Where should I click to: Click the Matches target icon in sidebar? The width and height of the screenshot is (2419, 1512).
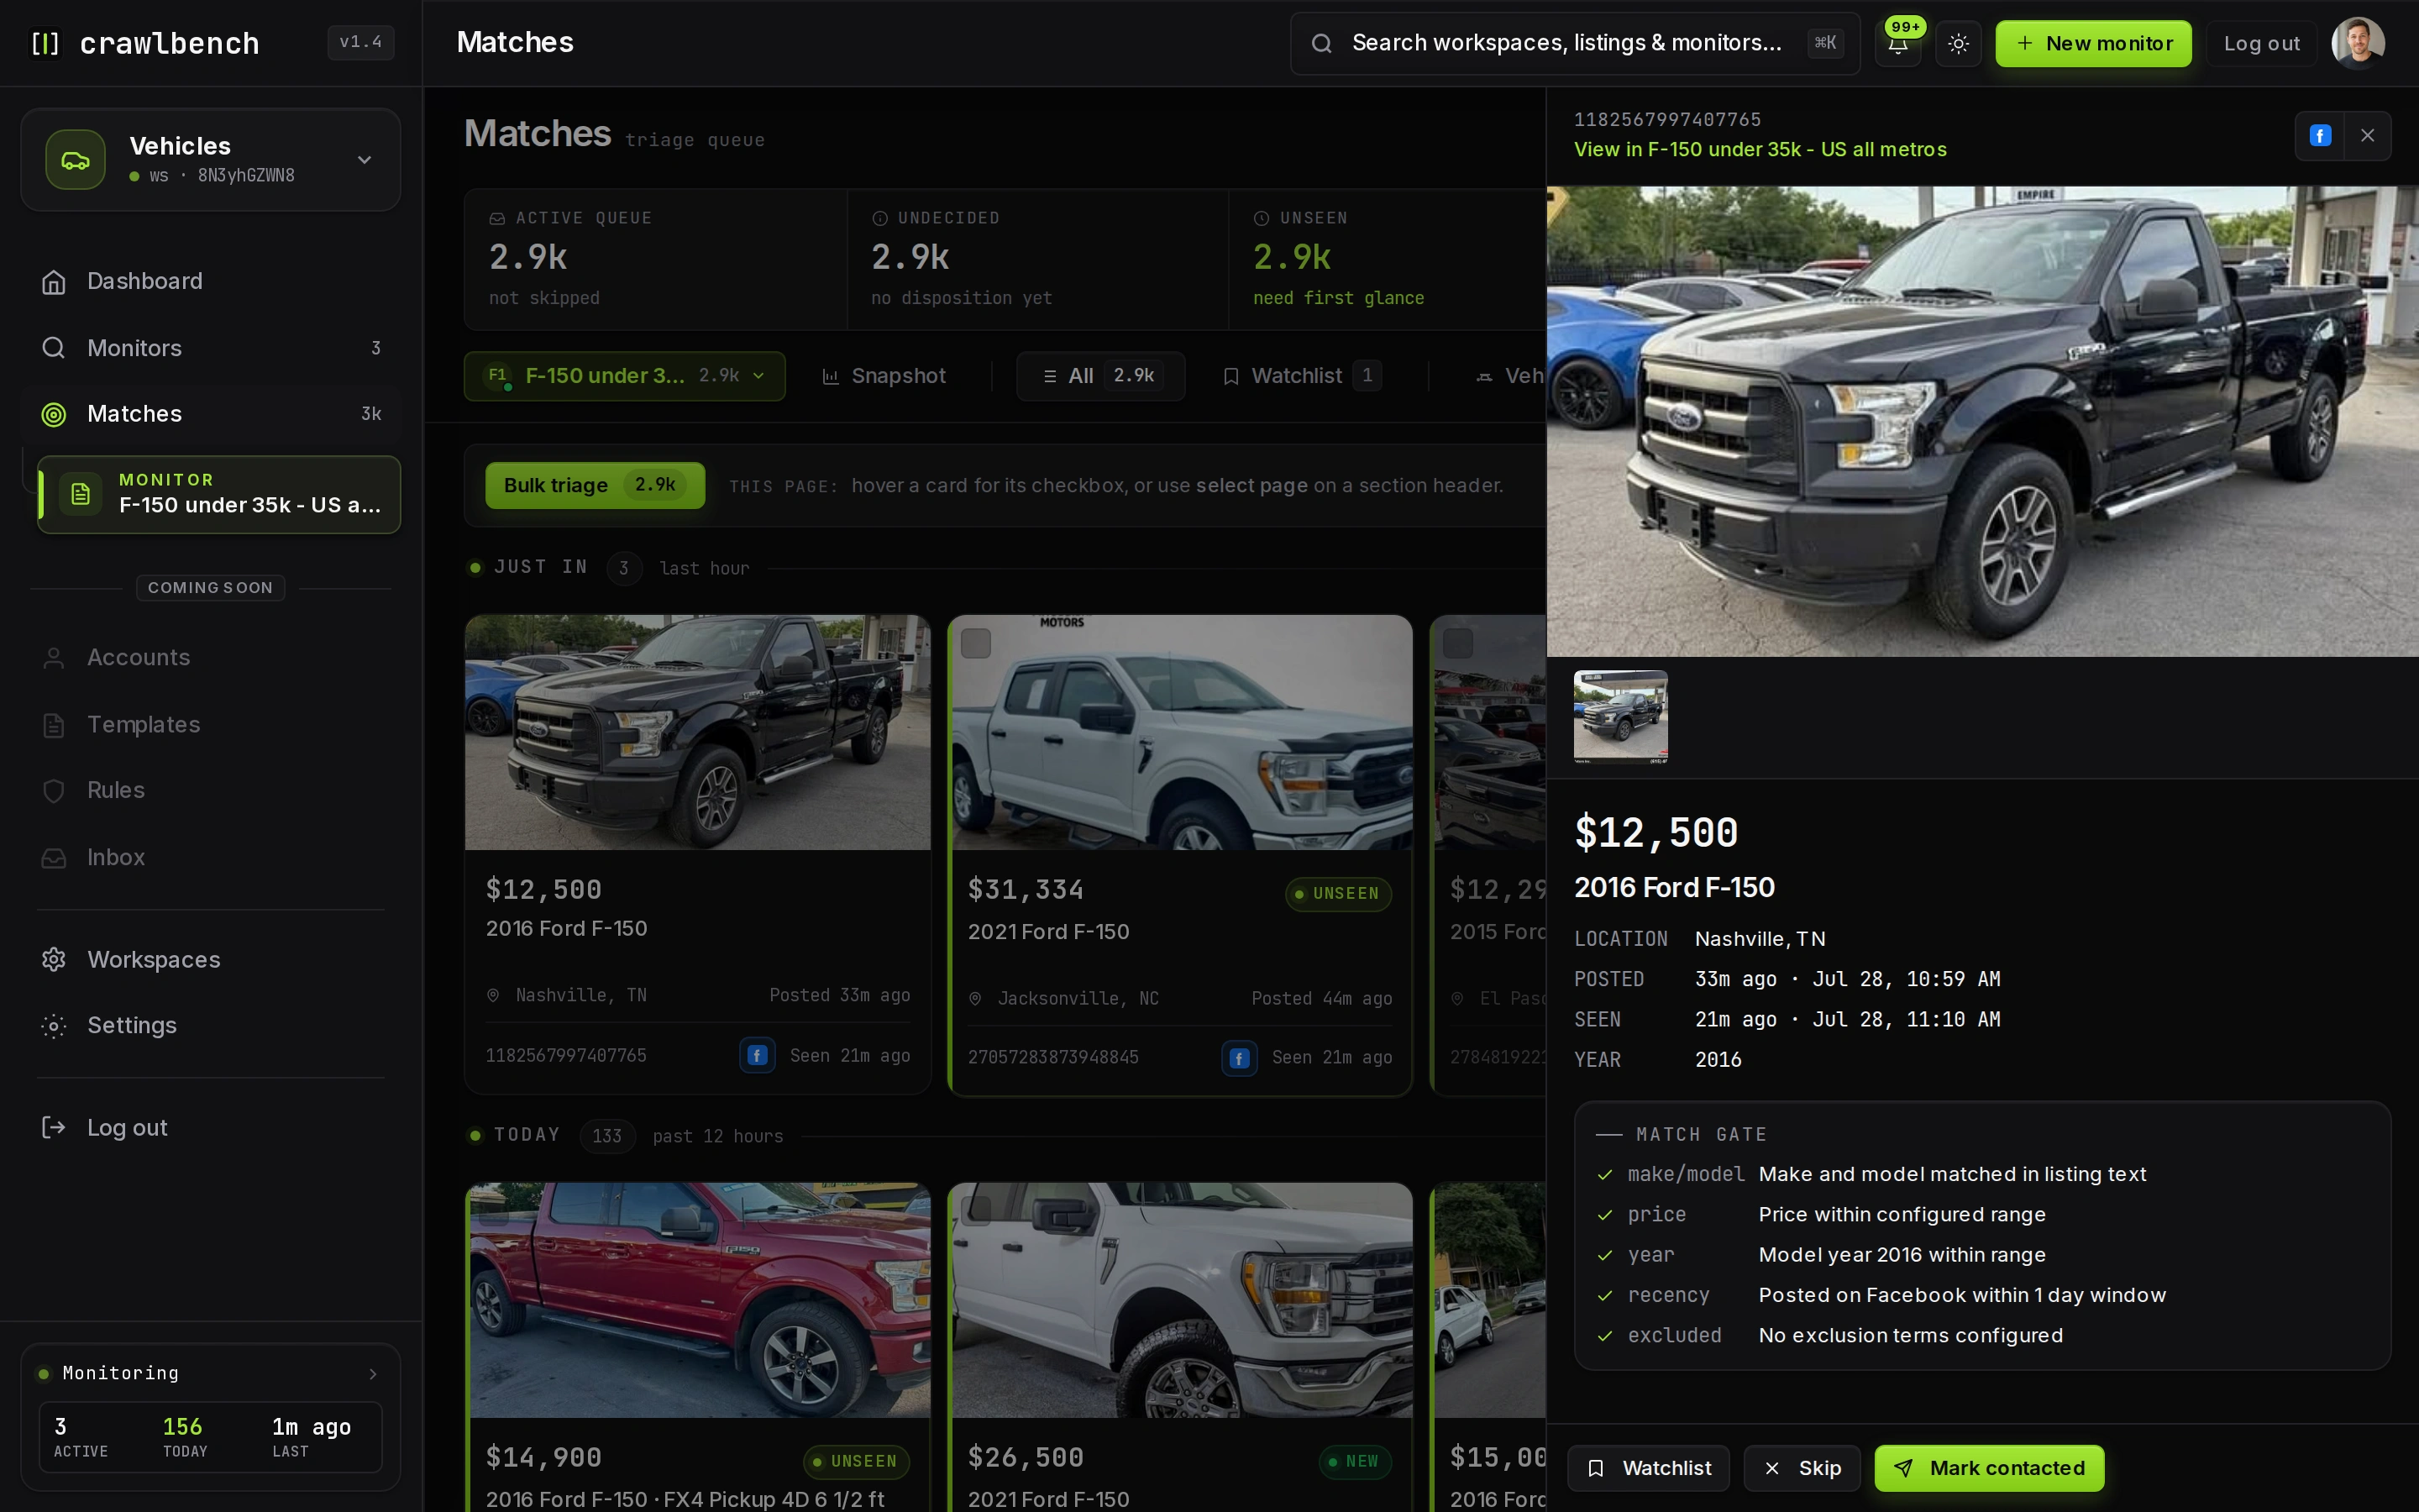click(x=54, y=414)
